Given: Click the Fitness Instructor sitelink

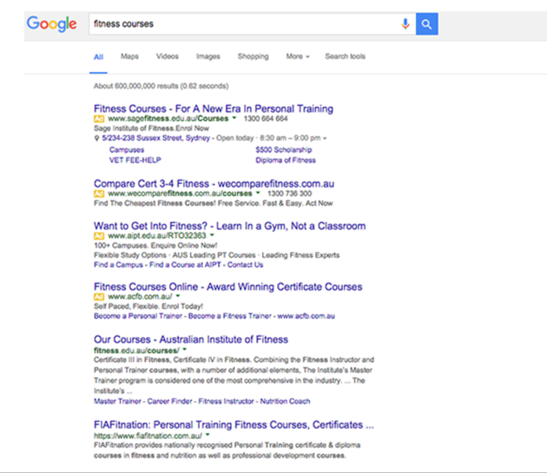Looking at the screenshot, I should click(x=226, y=401).
